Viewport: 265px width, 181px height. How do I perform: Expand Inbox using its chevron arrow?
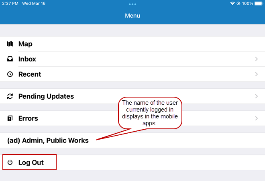point(257,59)
